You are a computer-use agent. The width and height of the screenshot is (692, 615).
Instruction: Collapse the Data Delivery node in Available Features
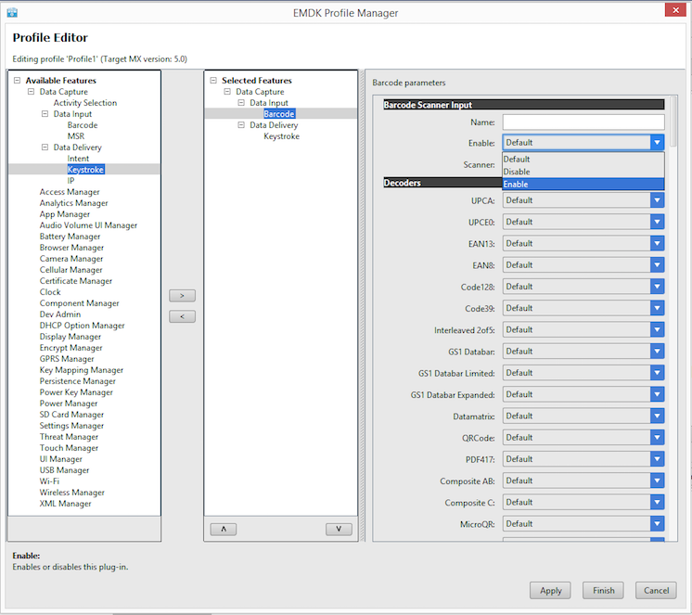tap(45, 147)
